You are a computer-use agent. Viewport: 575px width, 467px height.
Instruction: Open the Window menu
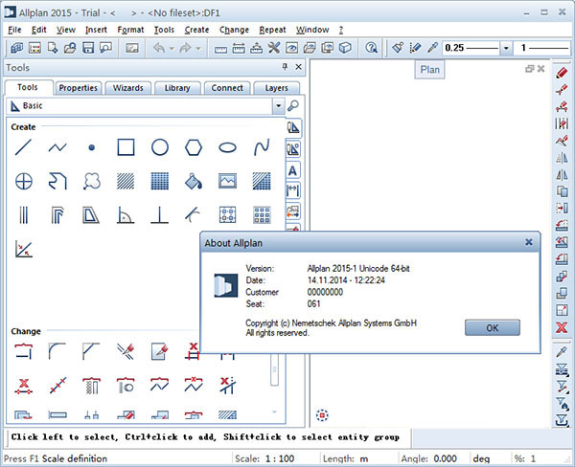coord(312,30)
